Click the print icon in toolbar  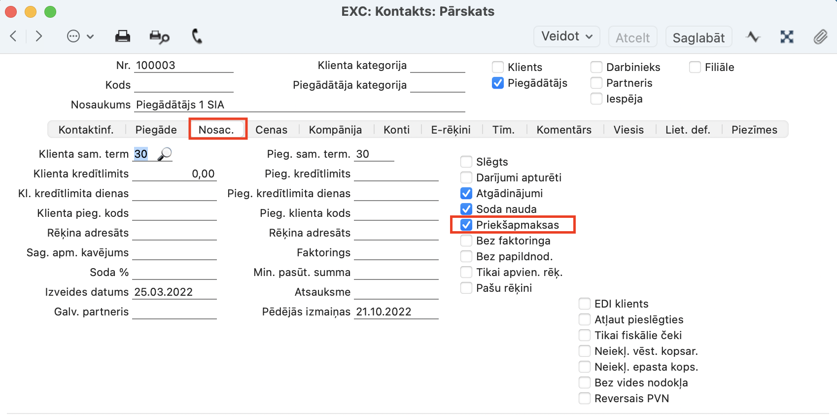click(x=122, y=36)
